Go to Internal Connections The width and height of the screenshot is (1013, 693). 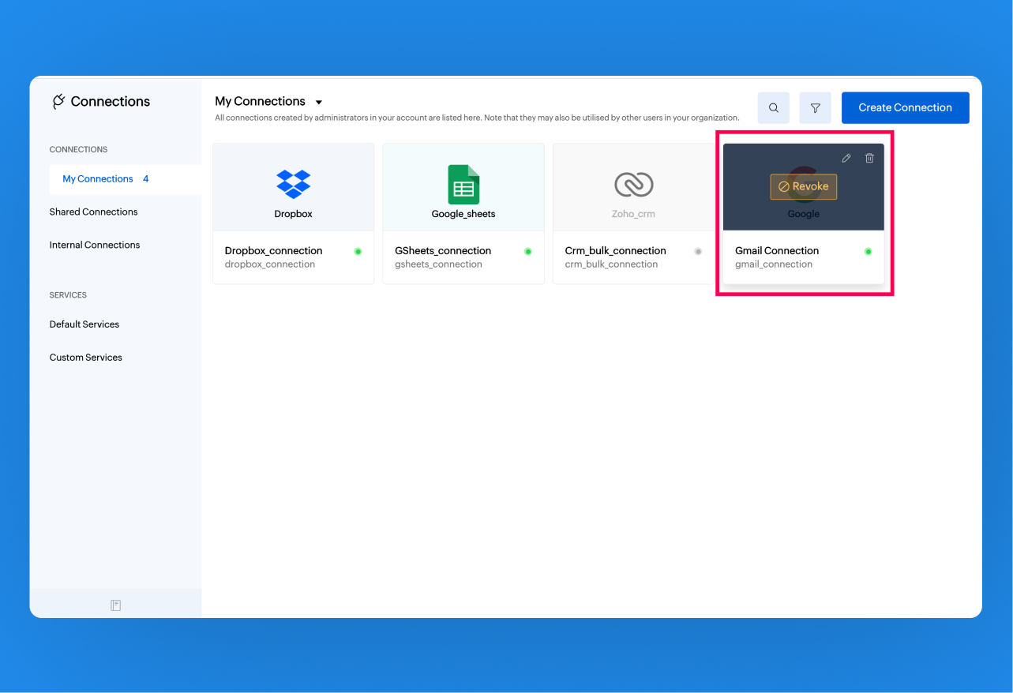point(95,245)
